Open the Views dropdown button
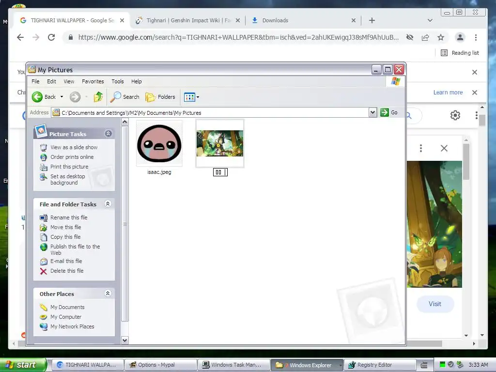Screen dimensions: 496x372 pos(191,97)
